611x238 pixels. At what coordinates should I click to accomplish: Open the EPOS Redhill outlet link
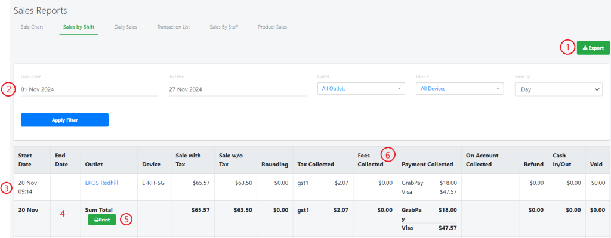pyautogui.click(x=101, y=183)
